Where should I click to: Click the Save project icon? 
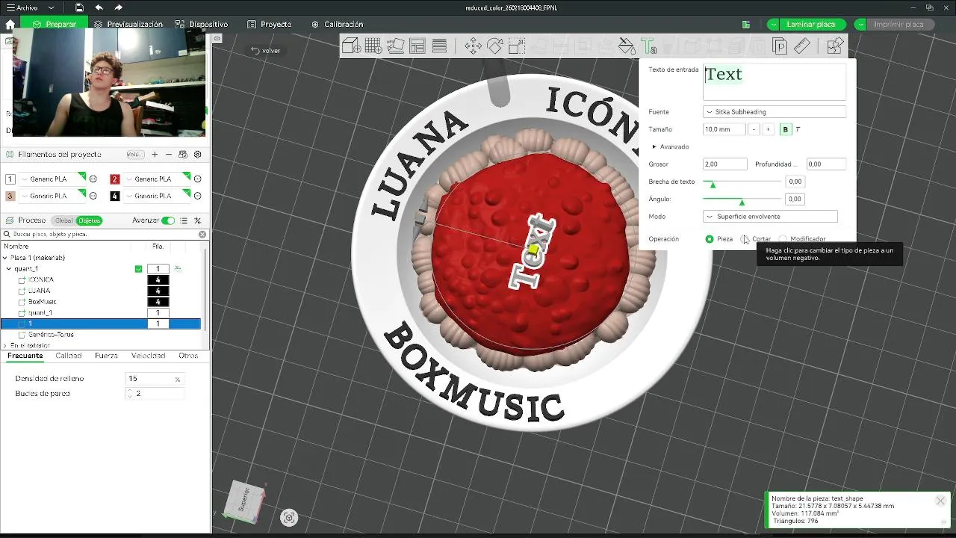pos(79,7)
